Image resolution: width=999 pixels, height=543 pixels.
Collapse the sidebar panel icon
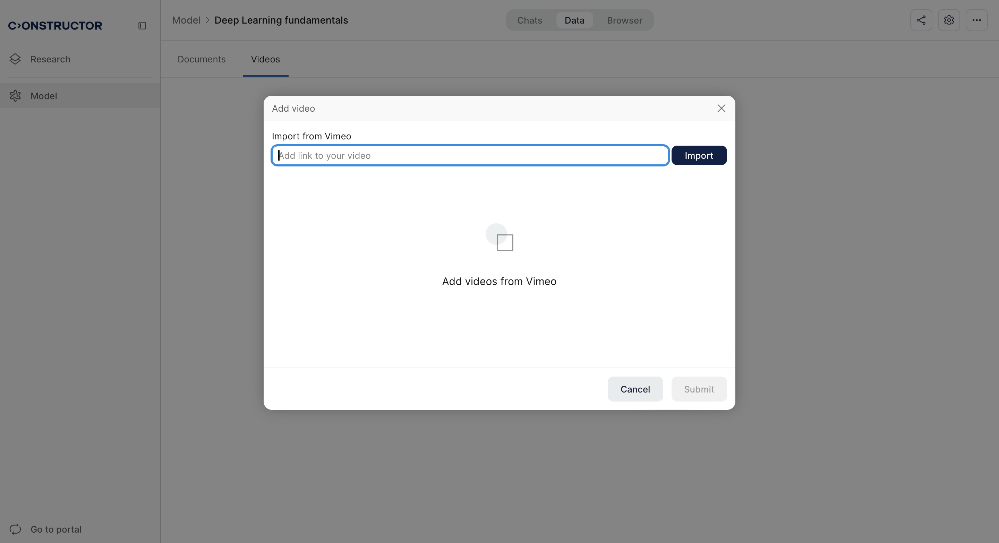click(142, 26)
